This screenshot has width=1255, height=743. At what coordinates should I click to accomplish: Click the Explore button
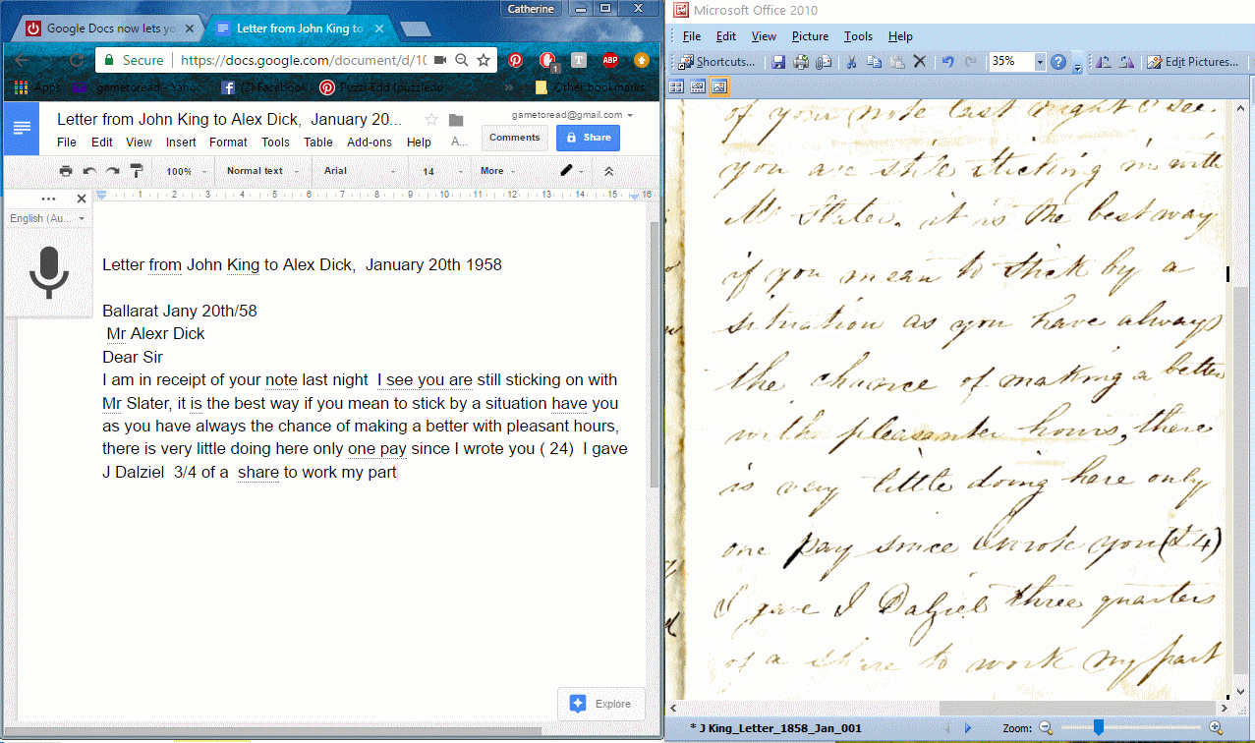[601, 704]
